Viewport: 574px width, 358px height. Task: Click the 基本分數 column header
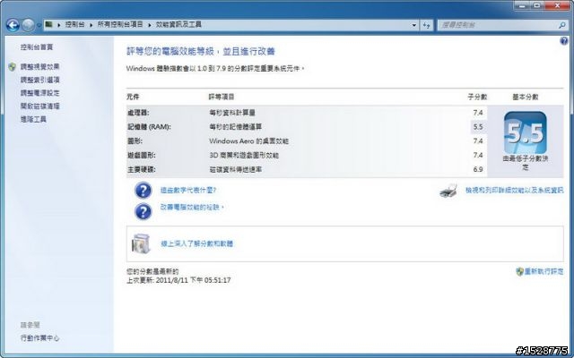tap(526, 97)
